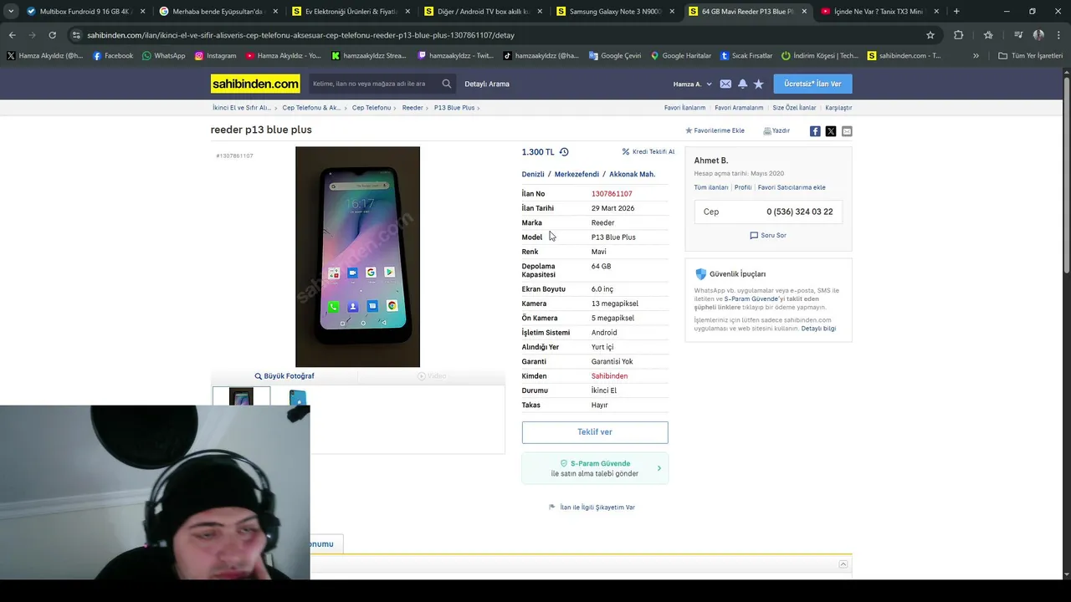
Task: Open a new browser tab
Action: click(x=956, y=12)
